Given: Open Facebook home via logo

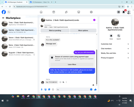Looking at the screenshot, I should coord(4,12).
